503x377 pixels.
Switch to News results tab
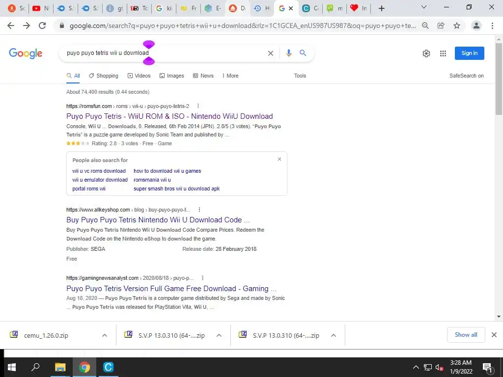coord(203,76)
